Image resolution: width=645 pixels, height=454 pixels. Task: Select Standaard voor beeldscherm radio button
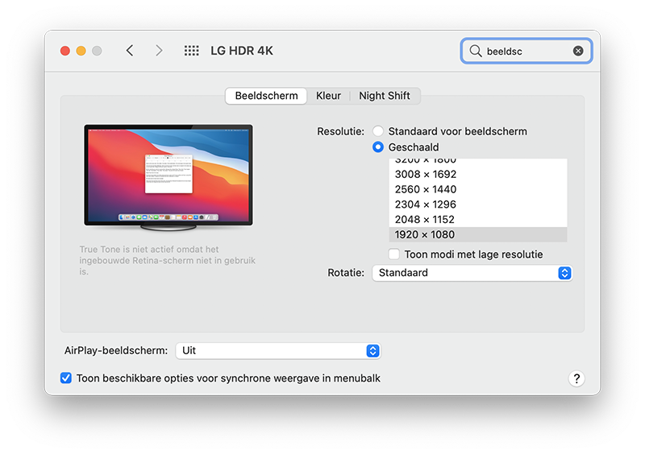pyautogui.click(x=377, y=131)
